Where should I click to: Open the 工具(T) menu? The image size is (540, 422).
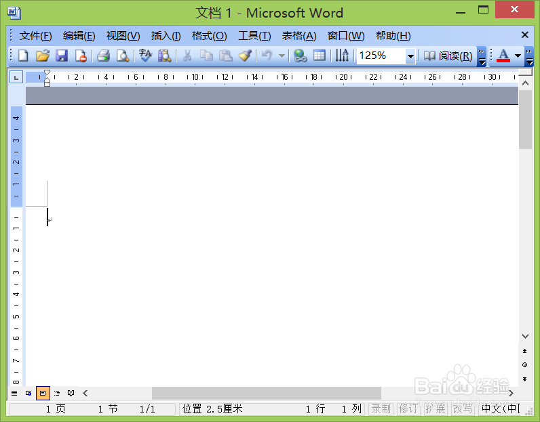tap(254, 36)
